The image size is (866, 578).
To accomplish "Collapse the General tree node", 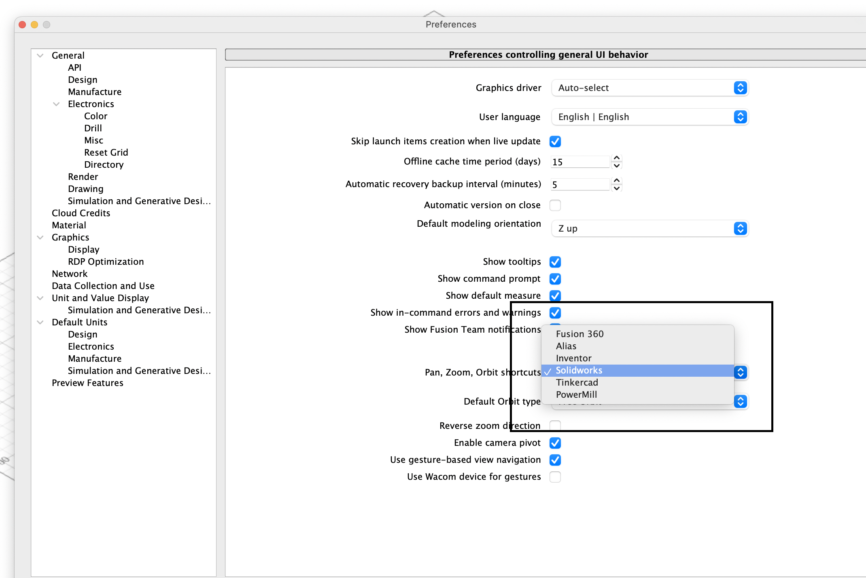I will pyautogui.click(x=40, y=56).
